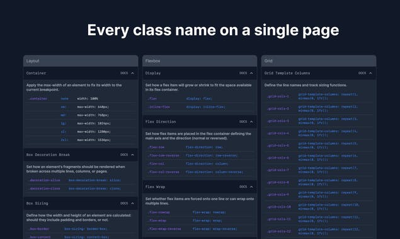The width and height of the screenshot is (400, 239).
Task: Click the 'flex-wrap: nowrap;' property value
Action: [209, 212]
